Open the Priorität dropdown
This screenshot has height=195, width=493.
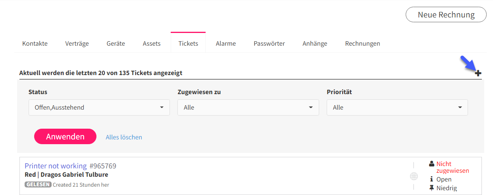[x=397, y=107]
